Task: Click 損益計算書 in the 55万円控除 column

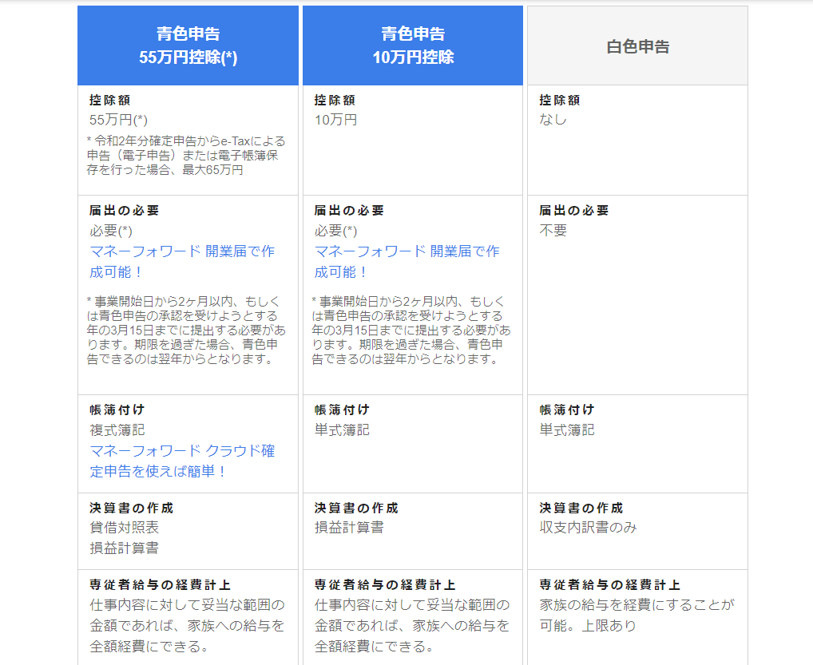Action: click(125, 548)
